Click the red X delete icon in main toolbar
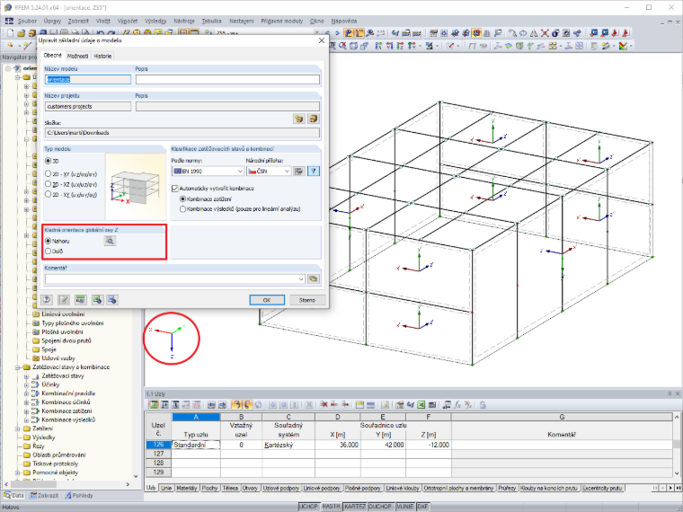Viewport: 683px width, 512px height. 545,33
